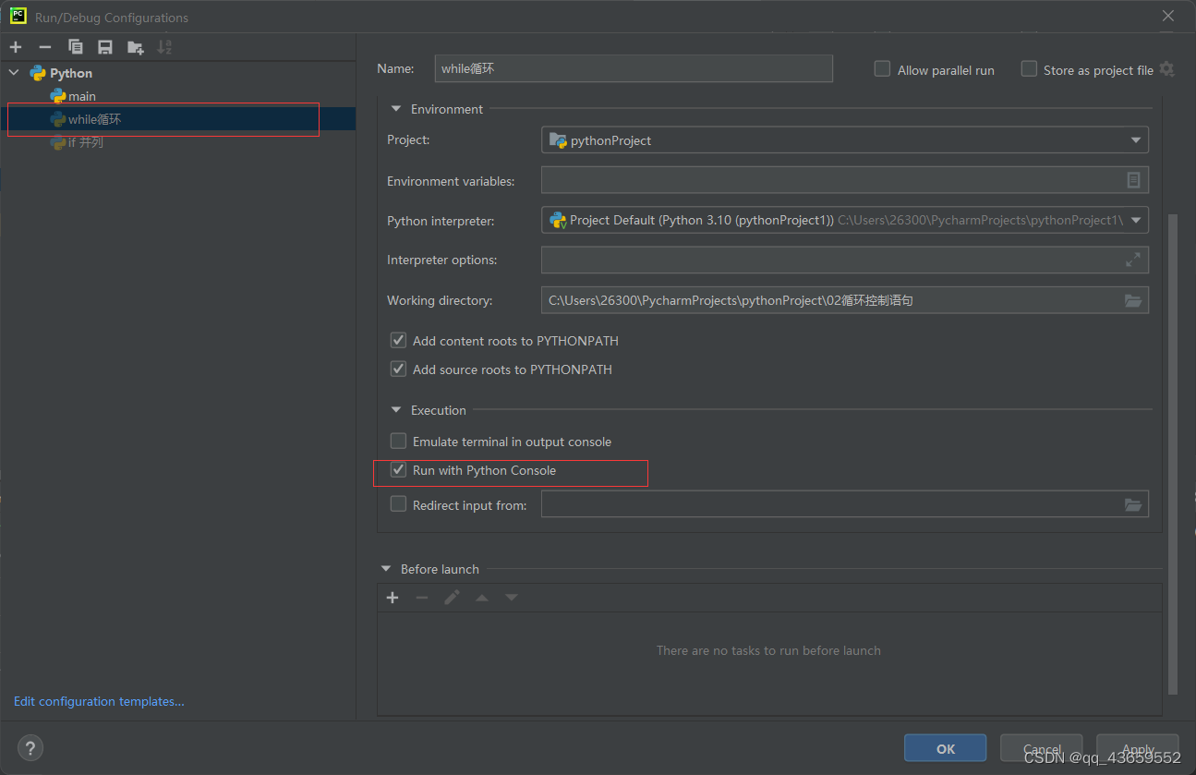Click the Copy Configuration icon
This screenshot has width=1196, height=775.
(x=76, y=47)
